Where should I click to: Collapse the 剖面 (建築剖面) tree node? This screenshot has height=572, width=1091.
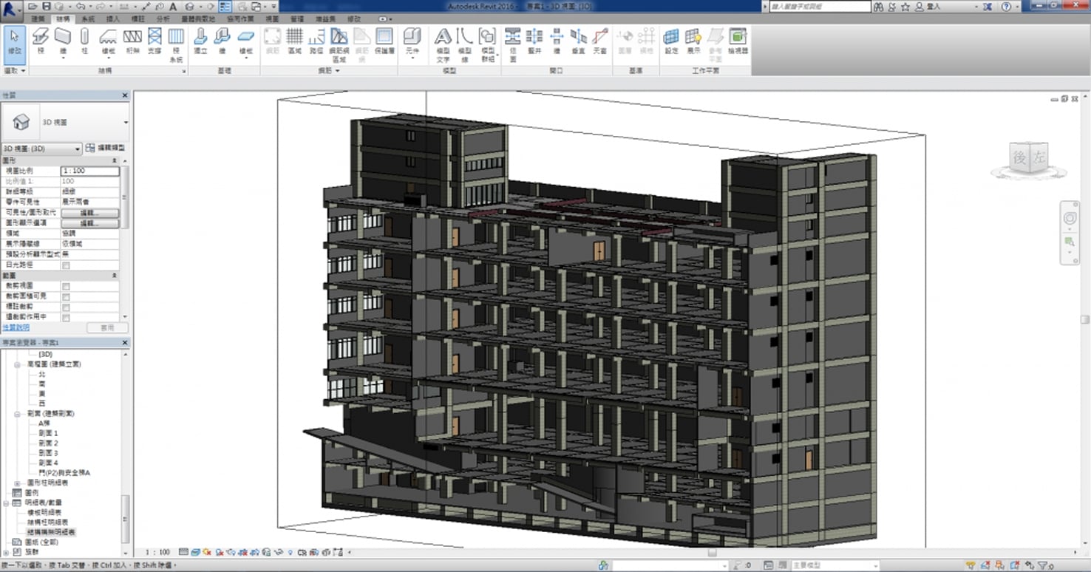18,414
